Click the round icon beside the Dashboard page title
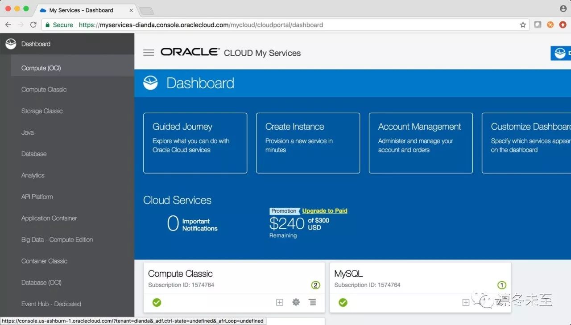The image size is (571, 325). click(x=151, y=83)
